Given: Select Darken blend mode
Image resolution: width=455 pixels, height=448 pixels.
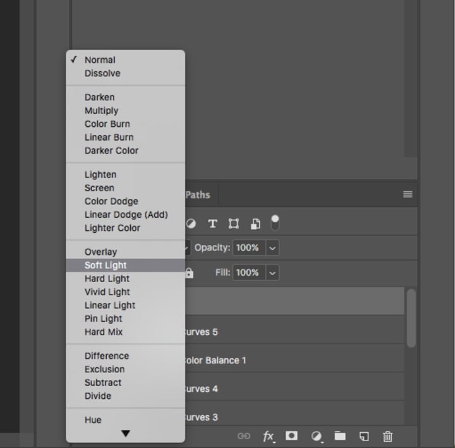Looking at the screenshot, I should click(125, 97).
